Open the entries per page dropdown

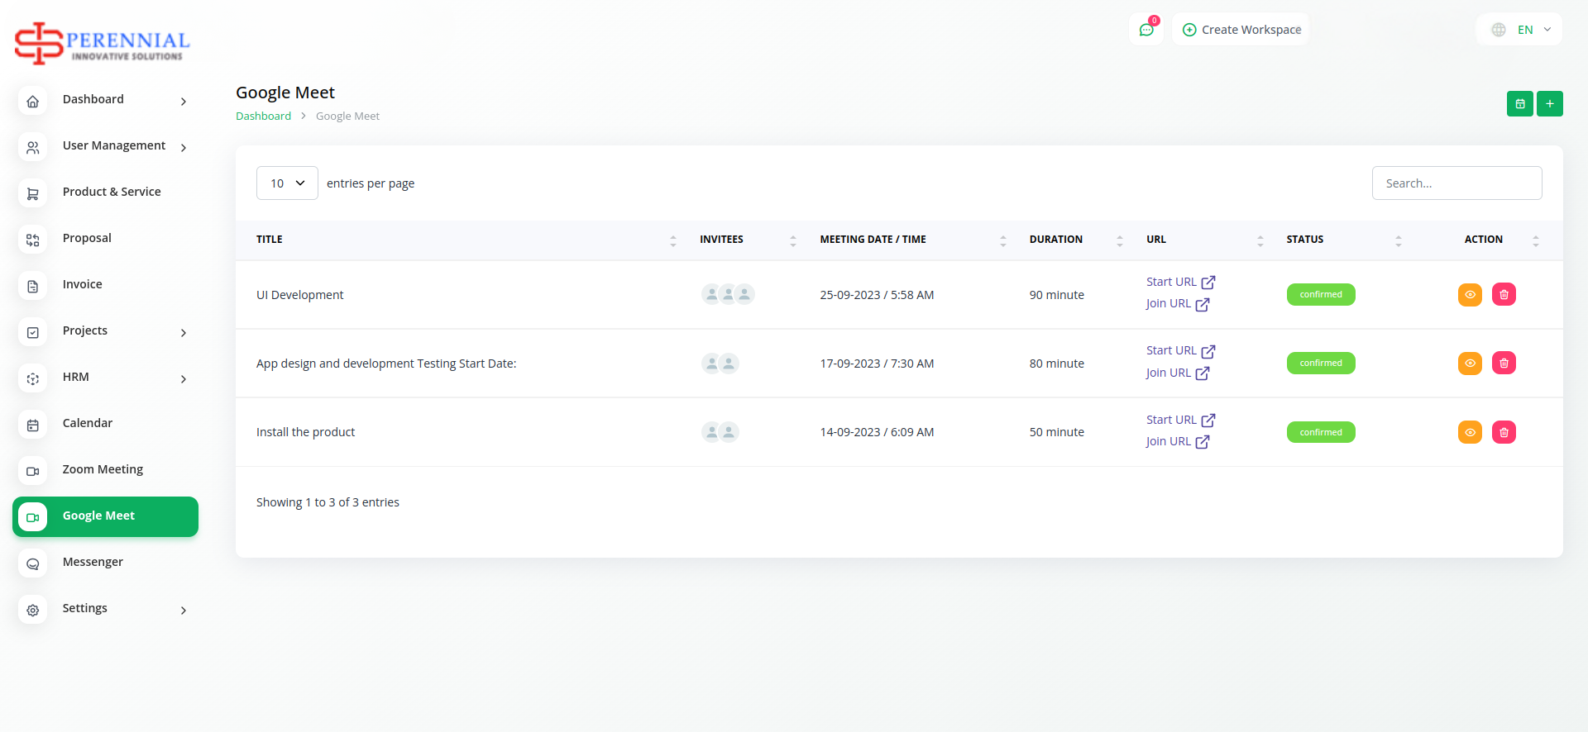tap(287, 183)
